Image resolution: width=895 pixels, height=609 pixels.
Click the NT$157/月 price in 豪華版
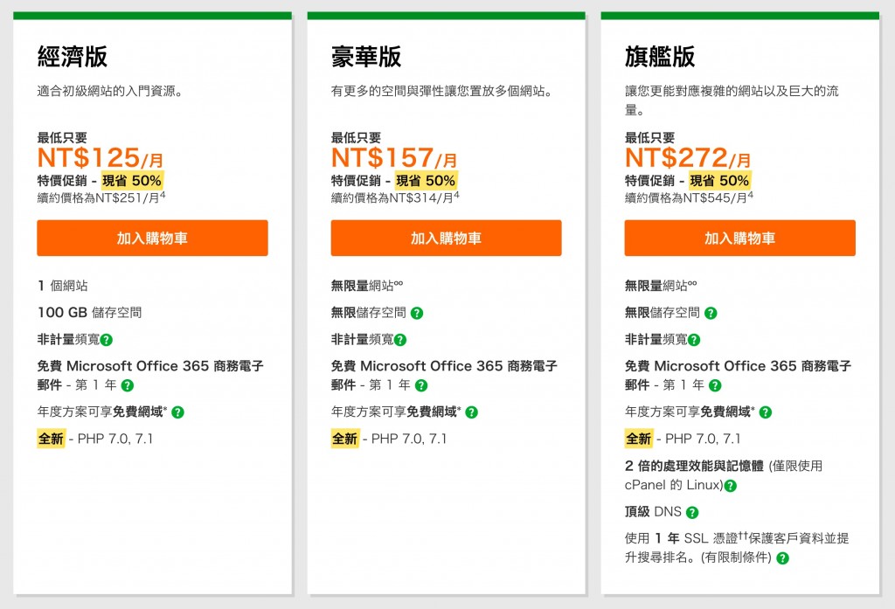394,158
